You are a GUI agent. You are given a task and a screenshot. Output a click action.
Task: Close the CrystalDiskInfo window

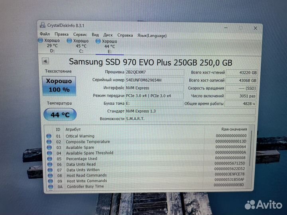click(x=256, y=28)
